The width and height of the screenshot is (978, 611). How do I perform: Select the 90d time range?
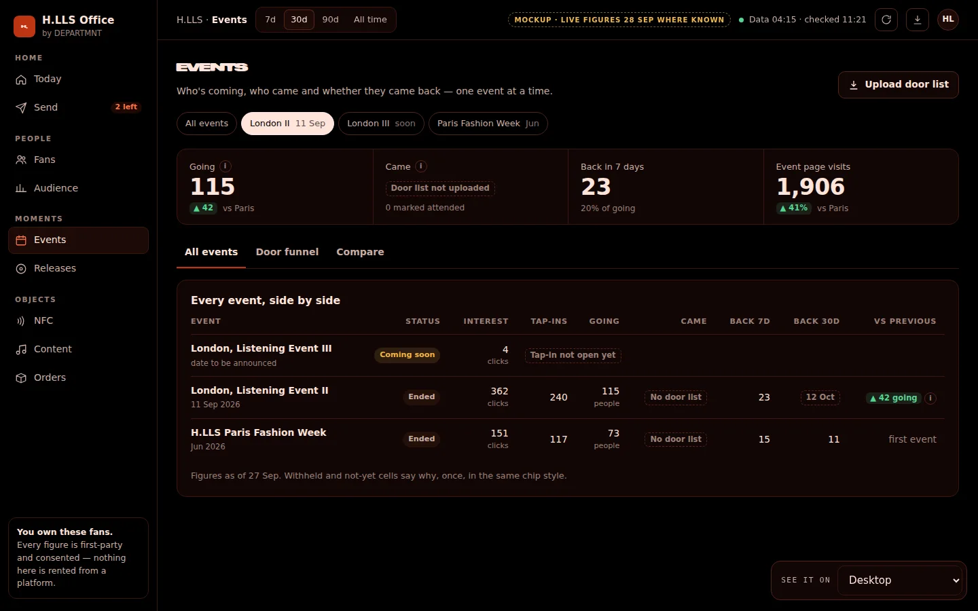coord(331,20)
